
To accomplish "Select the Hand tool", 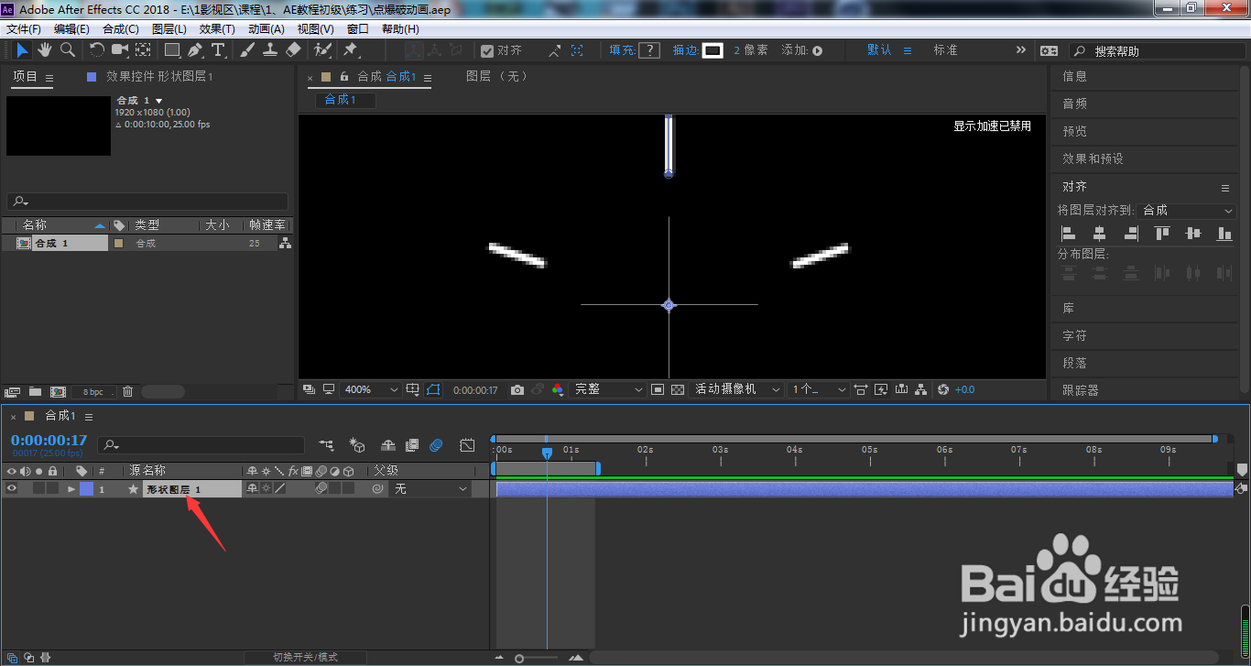I will pyautogui.click(x=44, y=49).
